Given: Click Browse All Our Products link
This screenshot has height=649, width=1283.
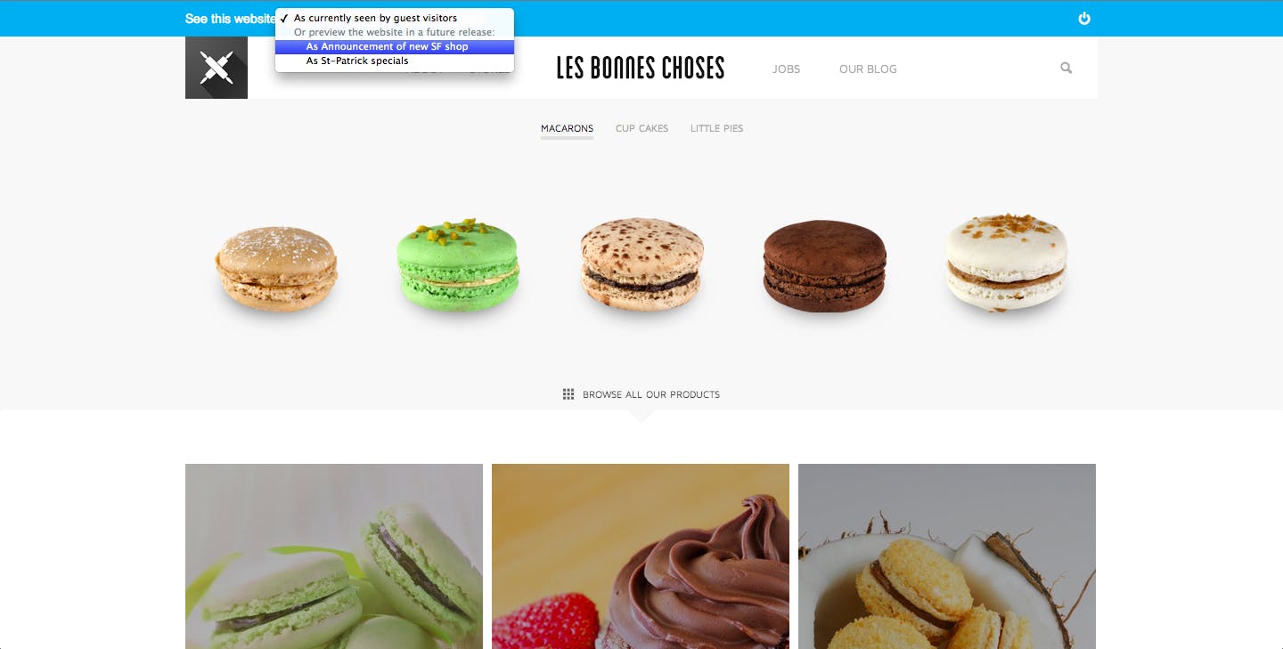Looking at the screenshot, I should [x=651, y=394].
